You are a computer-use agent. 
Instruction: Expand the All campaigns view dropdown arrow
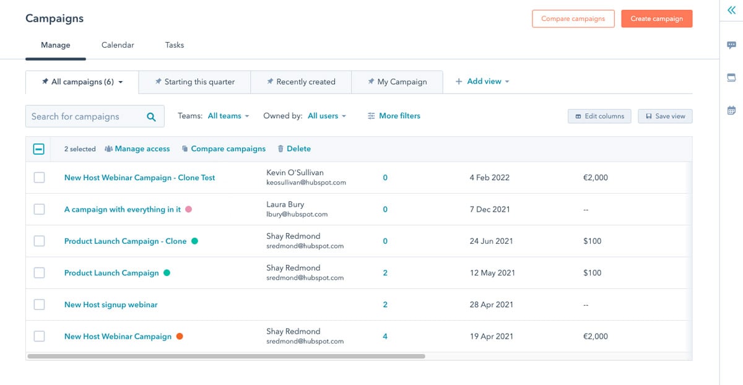(x=121, y=81)
